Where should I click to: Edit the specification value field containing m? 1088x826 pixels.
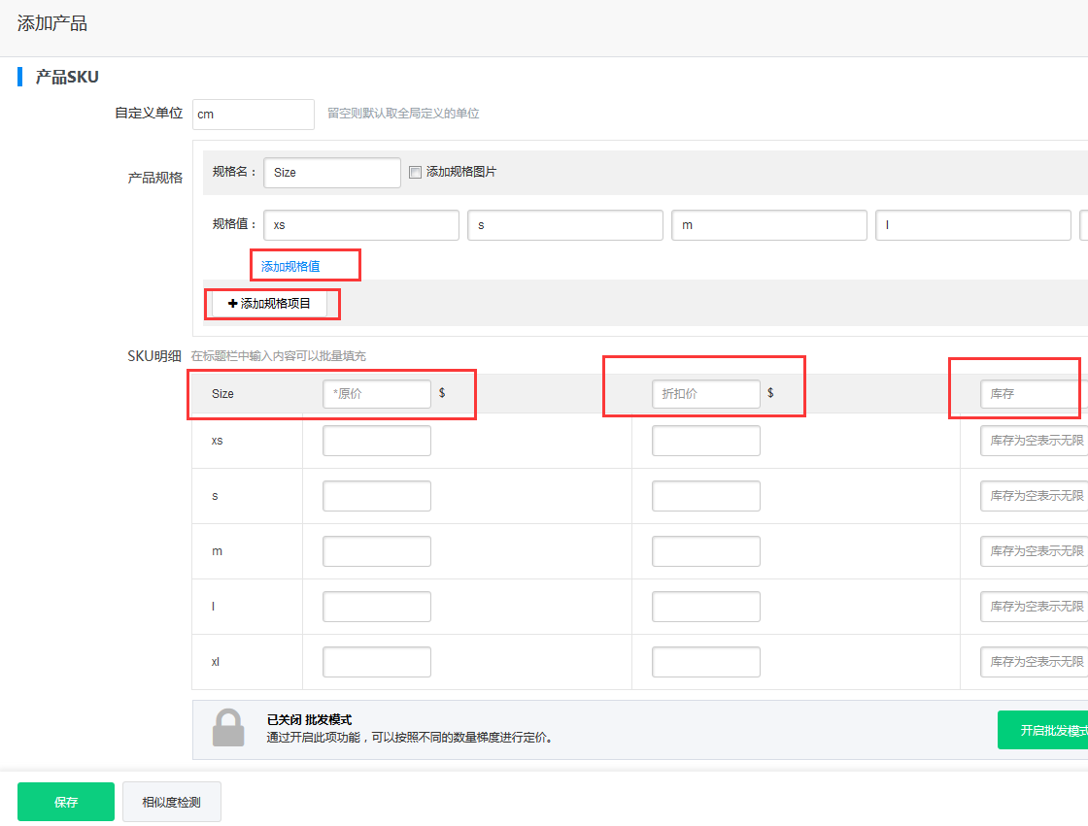pos(768,225)
